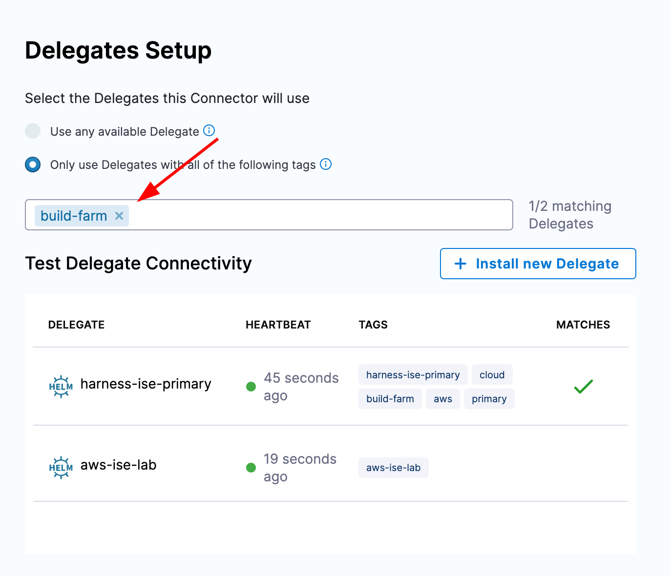Viewport: 670px width, 576px height.
Task: Click the Heartbeat column header
Action: 278,325
